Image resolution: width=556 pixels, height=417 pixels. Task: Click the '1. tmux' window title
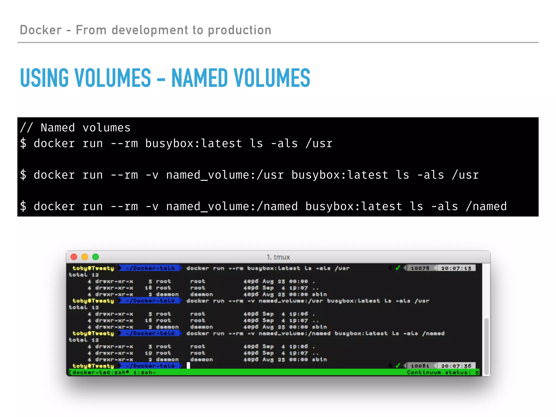click(278, 257)
